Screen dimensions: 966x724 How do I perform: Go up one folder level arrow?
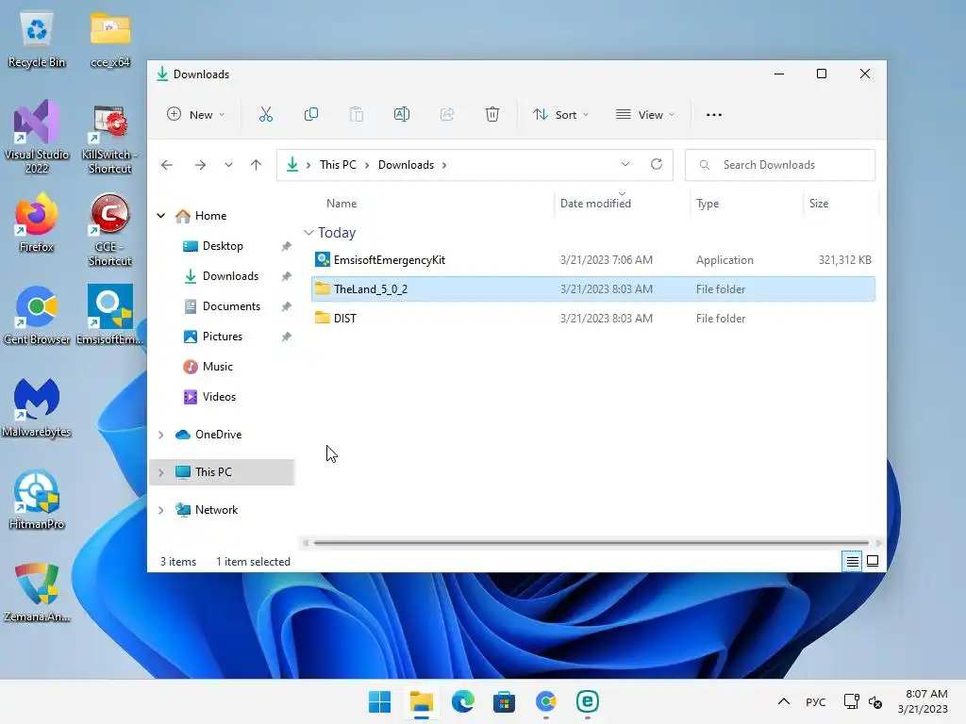pos(257,165)
